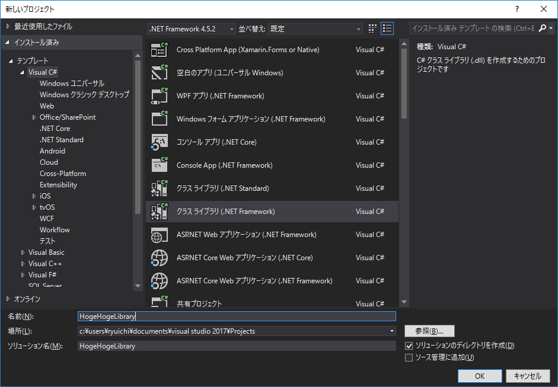Click the shared project (共有プロジェクト) icon

[x=159, y=302]
